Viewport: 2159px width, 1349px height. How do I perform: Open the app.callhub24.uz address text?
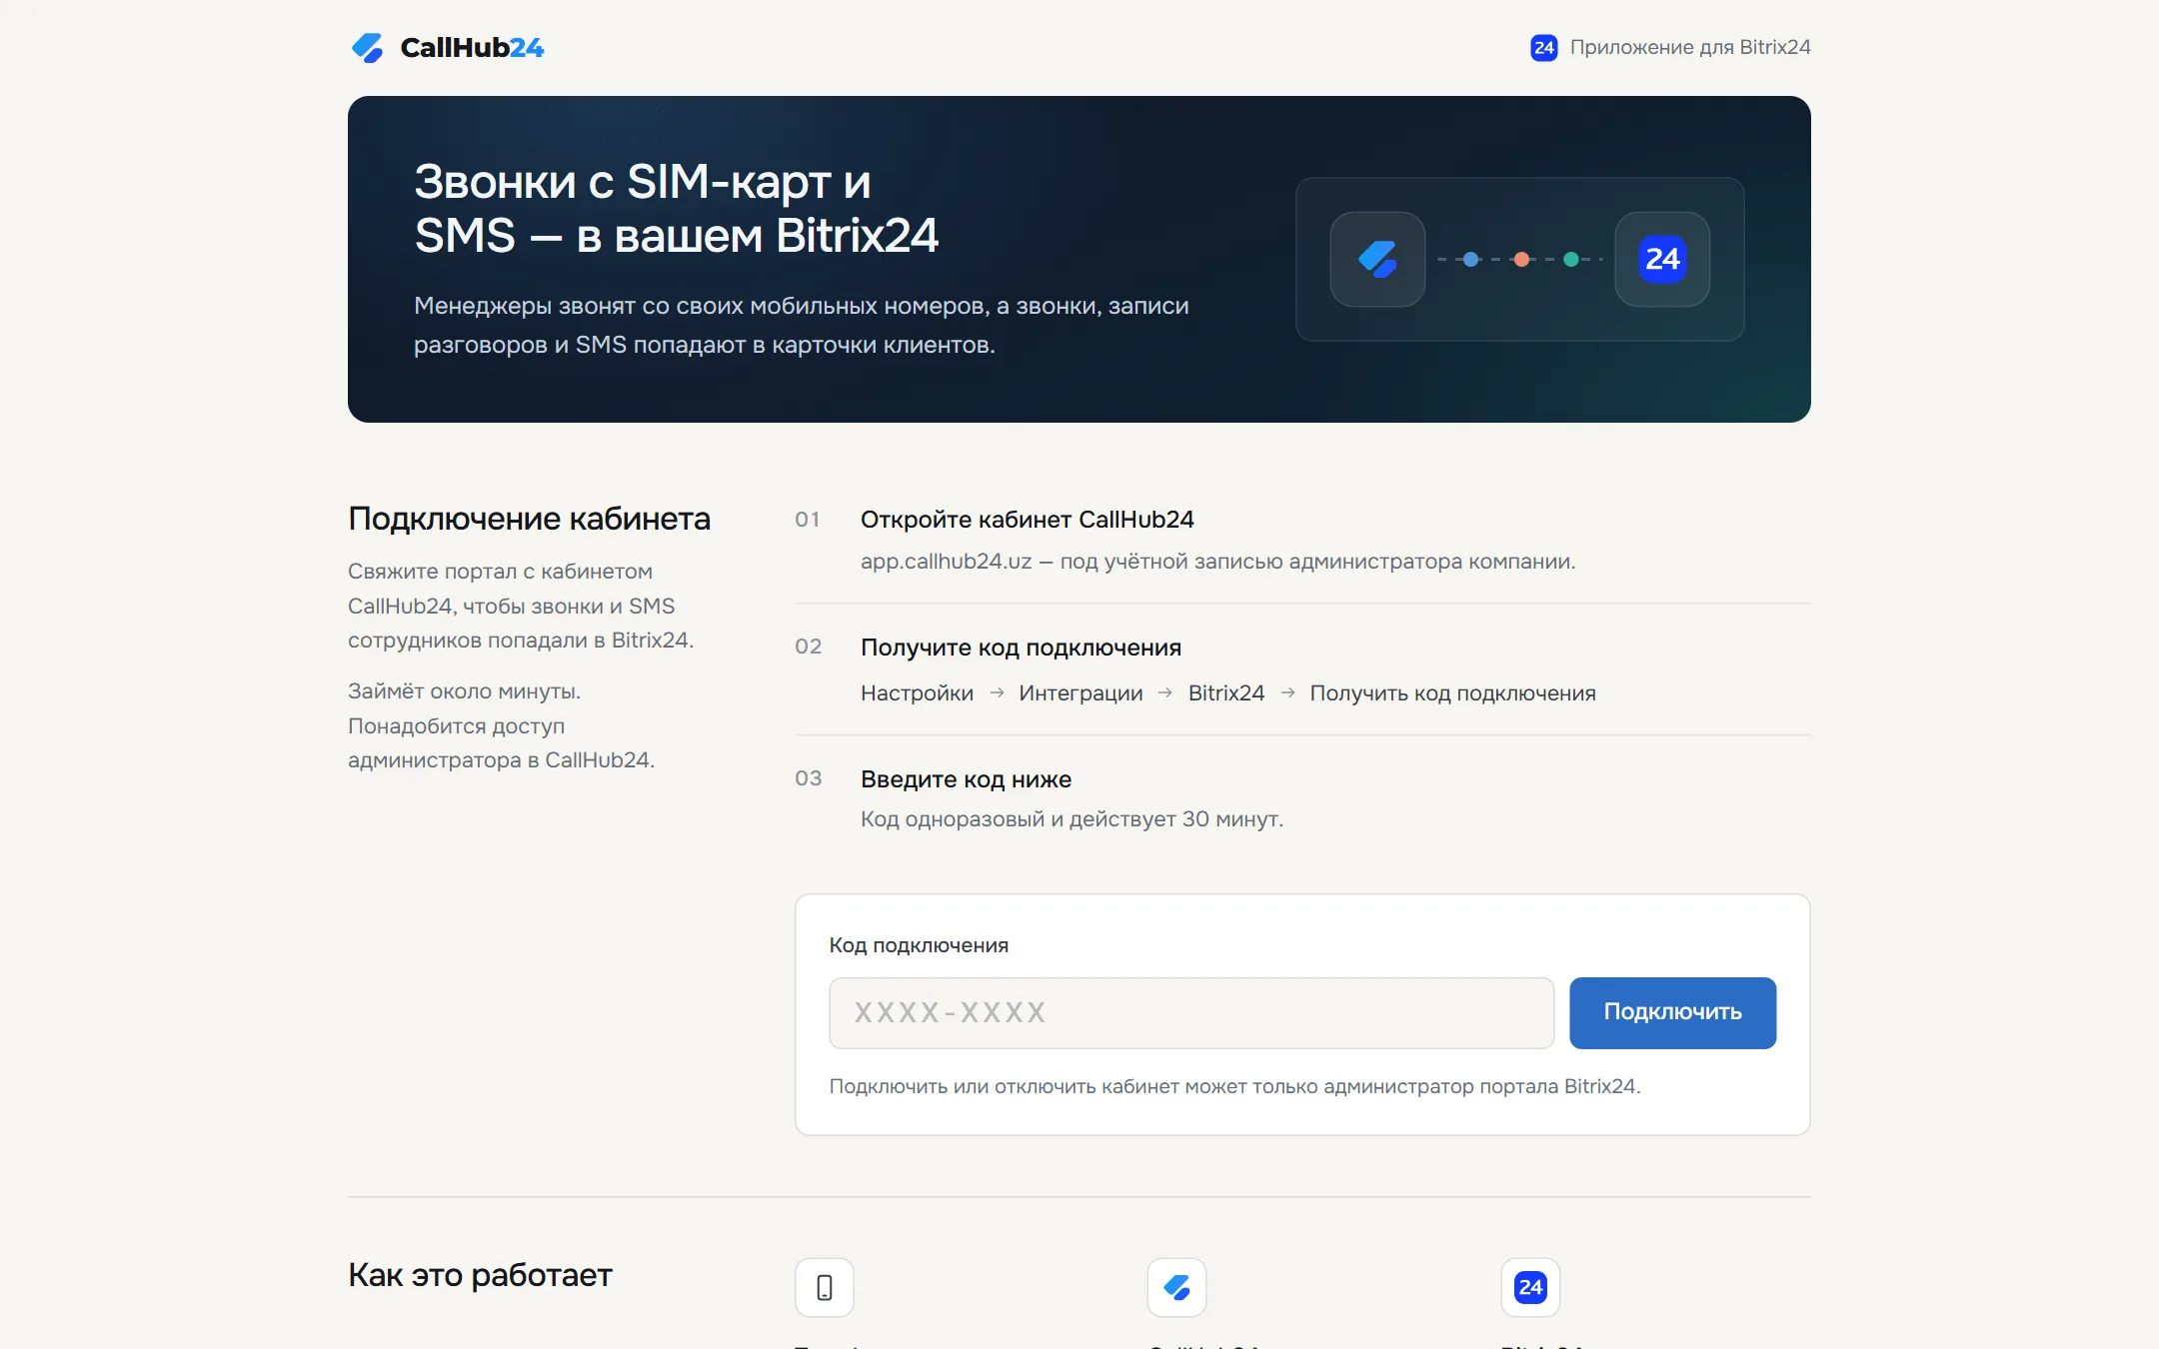pyautogui.click(x=946, y=562)
